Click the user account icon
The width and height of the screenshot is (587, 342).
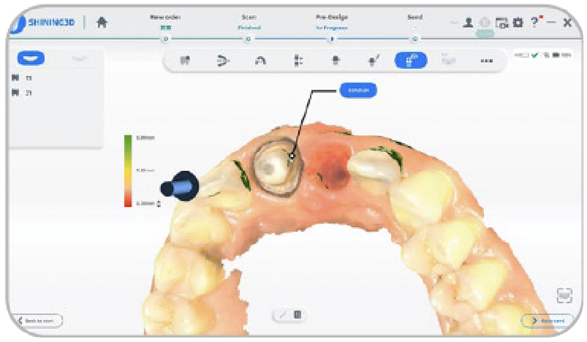pyautogui.click(x=468, y=23)
